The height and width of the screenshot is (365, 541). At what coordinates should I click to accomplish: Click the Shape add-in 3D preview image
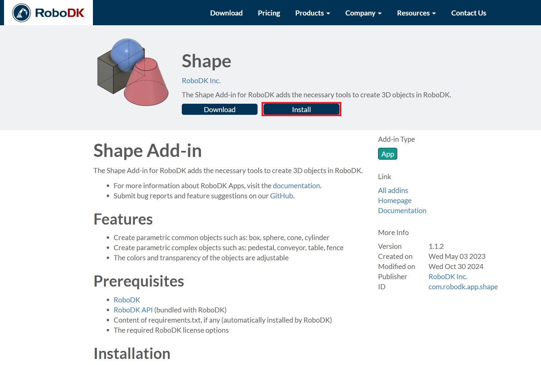tap(131, 72)
